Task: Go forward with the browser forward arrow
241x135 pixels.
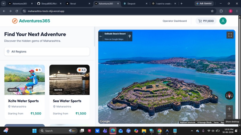Action: [x=10, y=11]
